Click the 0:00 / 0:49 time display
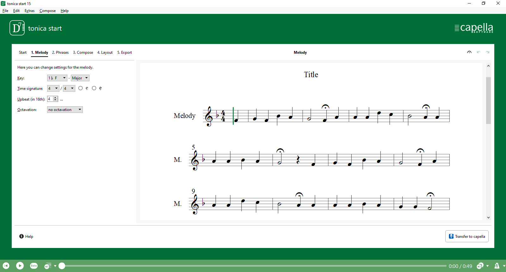 click(460, 266)
